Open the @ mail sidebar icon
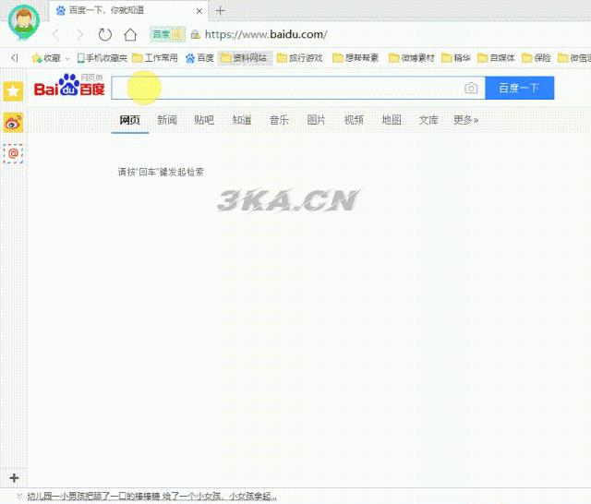Image resolution: width=591 pixels, height=504 pixels. click(13, 153)
